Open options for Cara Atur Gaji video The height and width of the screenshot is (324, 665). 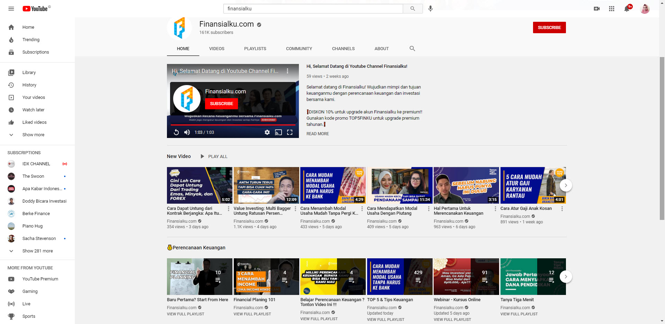point(562,209)
